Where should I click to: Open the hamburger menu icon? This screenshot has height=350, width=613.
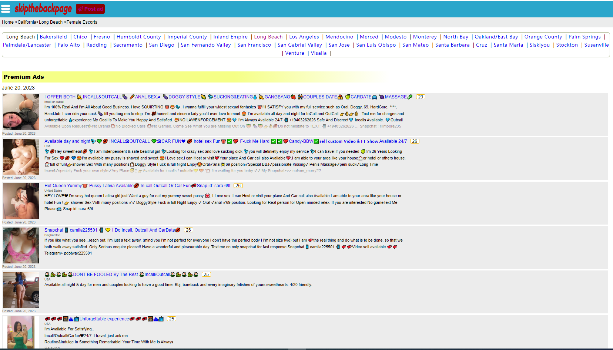tap(6, 9)
